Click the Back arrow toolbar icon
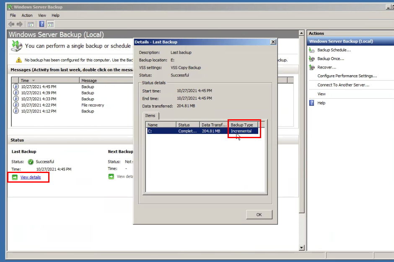The height and width of the screenshot is (262, 394). click(x=11, y=24)
